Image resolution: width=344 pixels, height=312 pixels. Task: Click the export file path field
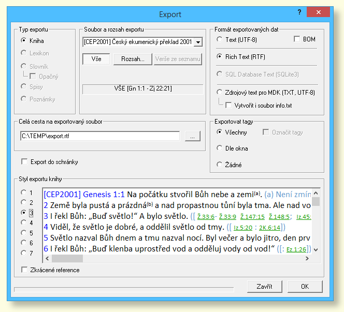tap(99, 136)
